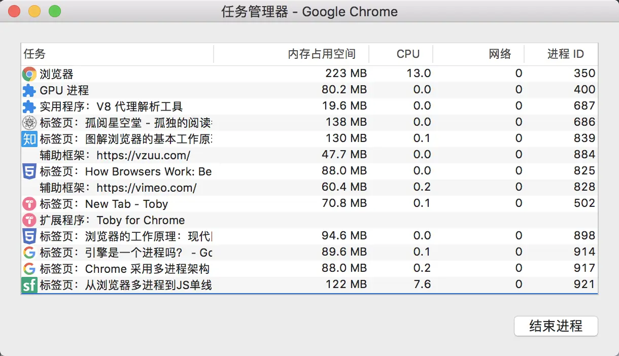Screen dimensions: 619x356
Task: Click the SegmentFault sf tab icon
Action: pyautogui.click(x=29, y=285)
